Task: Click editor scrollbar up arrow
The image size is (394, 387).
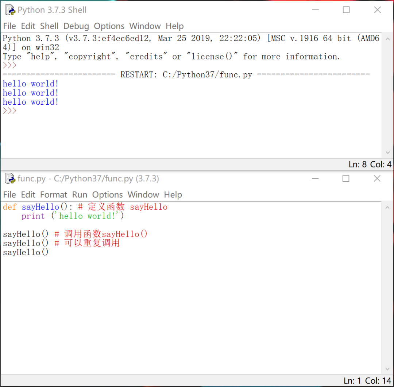Action: click(387, 208)
